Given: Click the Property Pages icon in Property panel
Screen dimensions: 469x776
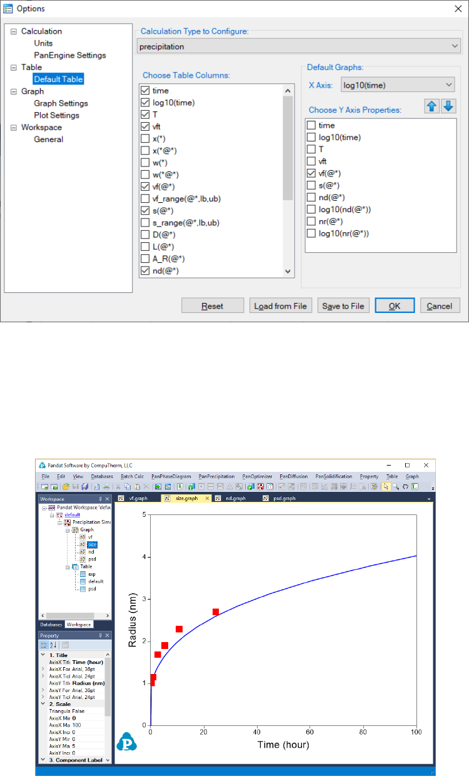Looking at the screenshot, I should [x=65, y=645].
